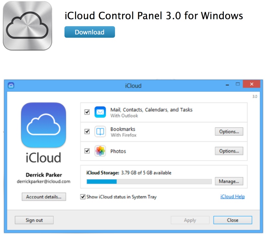This screenshot has height=236, width=266.
Task: Click the Close button at bottom
Action: click(232, 220)
